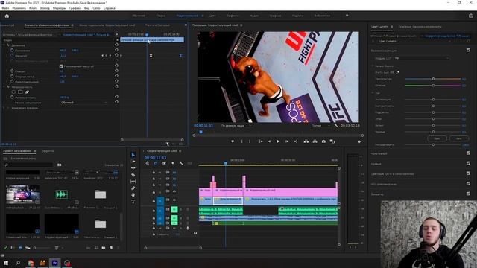Viewport: 477px width, 268px height.
Task: Step back one frame in Program monitor
Action: pyautogui.click(x=270, y=141)
